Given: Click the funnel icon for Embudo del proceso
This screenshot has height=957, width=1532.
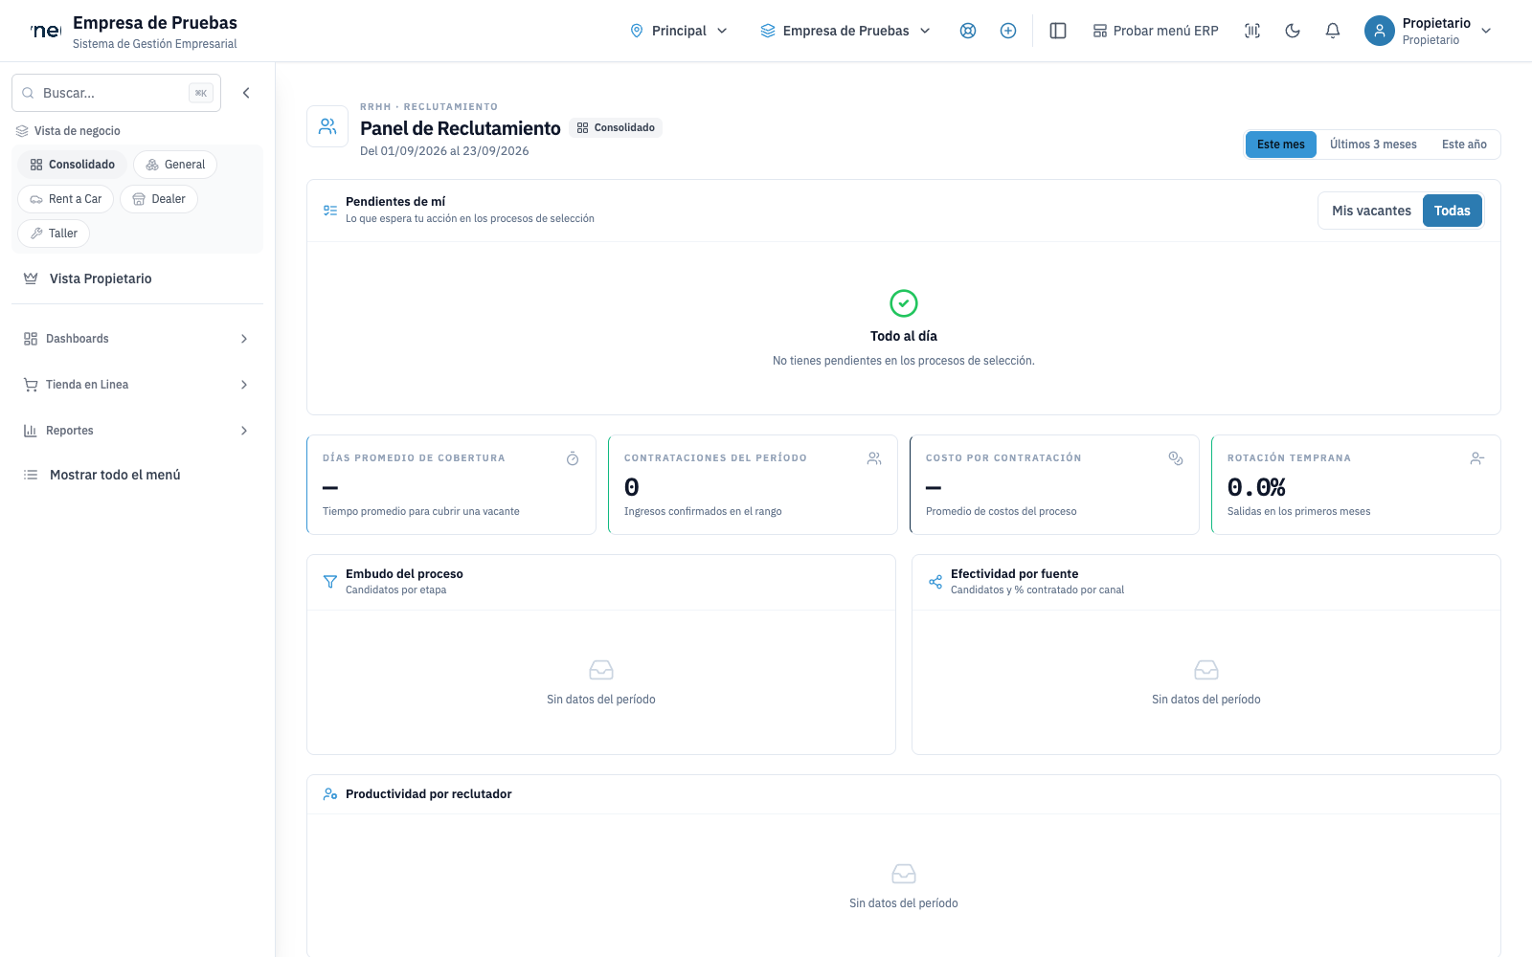Looking at the screenshot, I should point(330,581).
